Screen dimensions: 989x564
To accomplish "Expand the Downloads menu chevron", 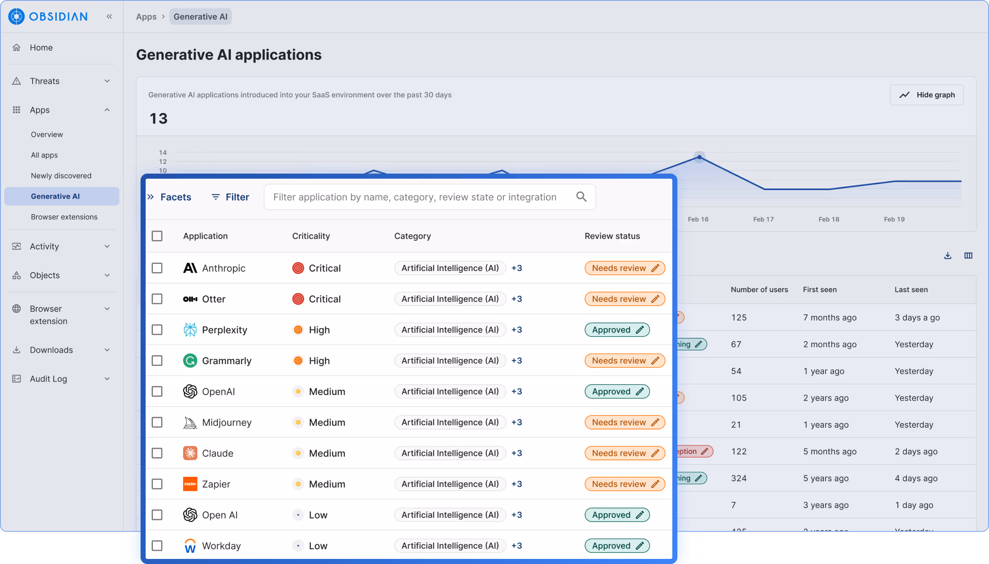I will pos(107,350).
